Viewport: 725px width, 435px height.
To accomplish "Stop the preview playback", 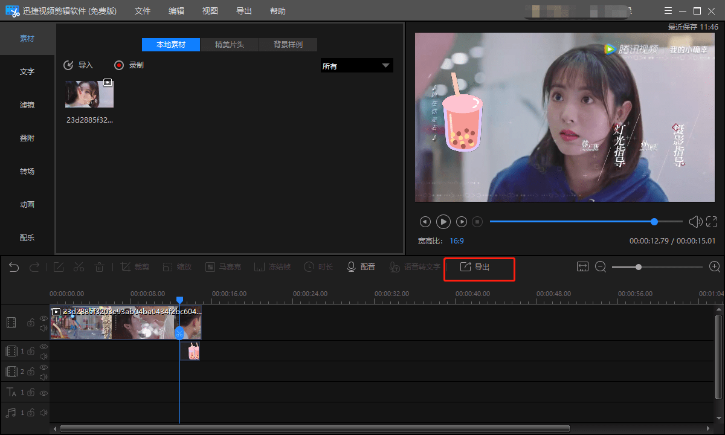I will [x=477, y=222].
